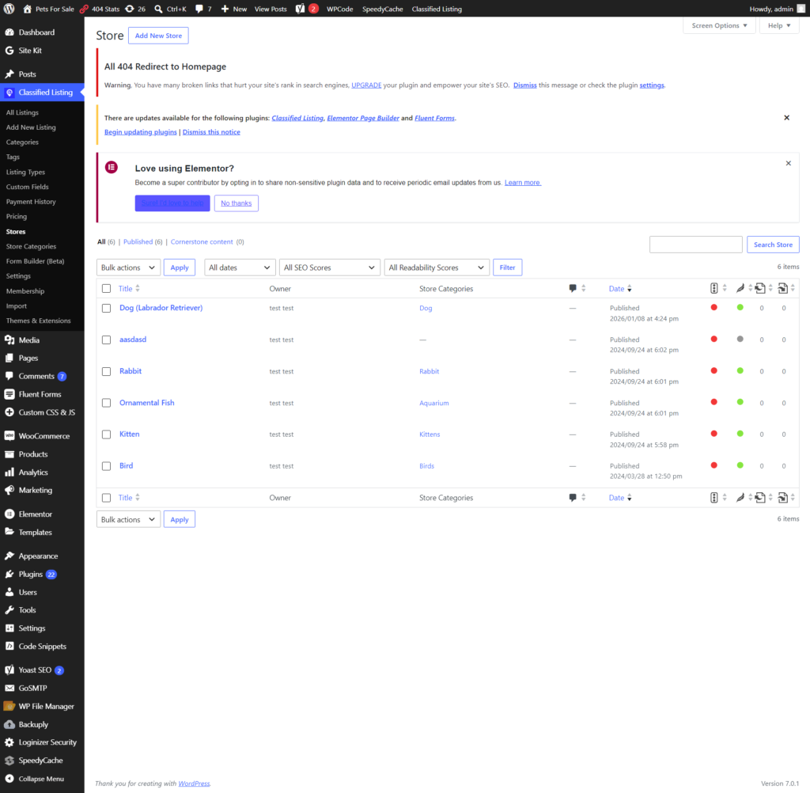
Task: Toggle the select-all checkbox in table footer
Action: pos(107,497)
